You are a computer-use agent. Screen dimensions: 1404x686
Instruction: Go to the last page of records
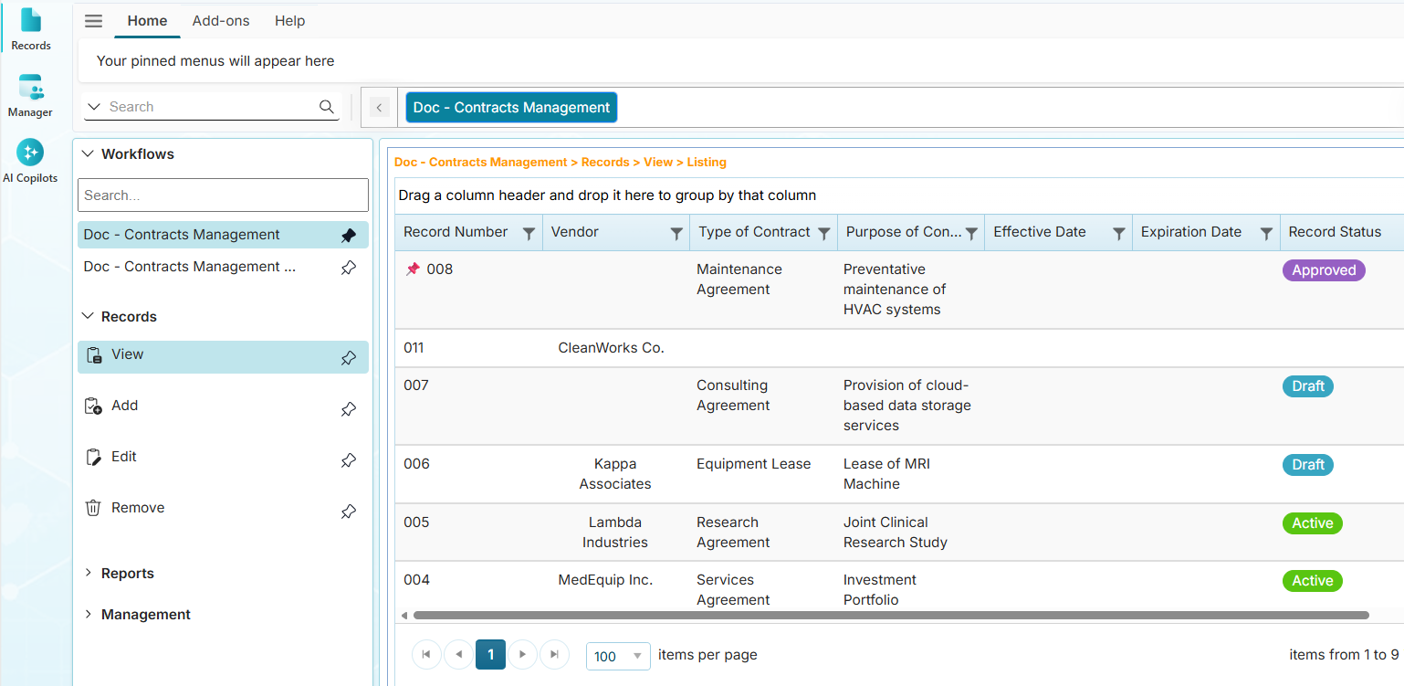(554, 654)
